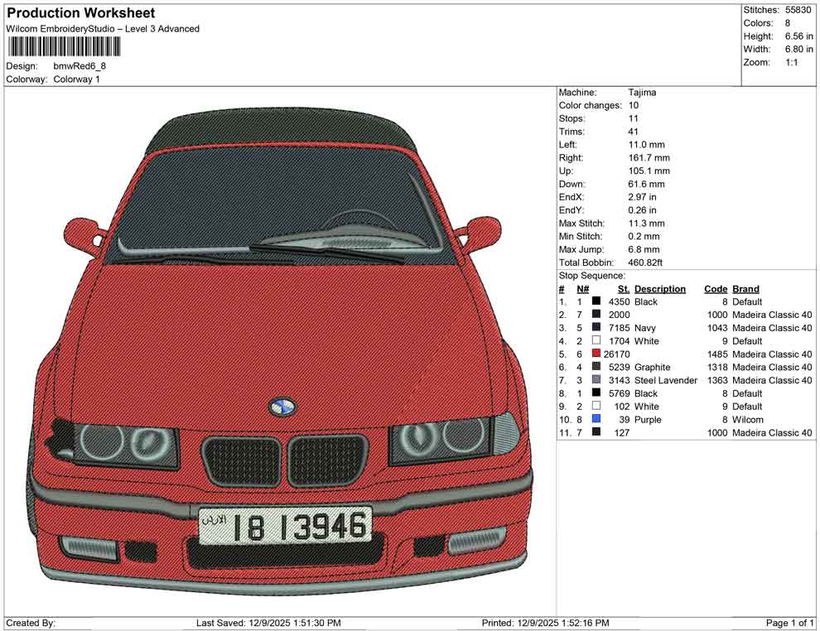Viewport: 820px width, 631px height.
Task: Click the White swatch for stop 9
Action: [x=596, y=407]
